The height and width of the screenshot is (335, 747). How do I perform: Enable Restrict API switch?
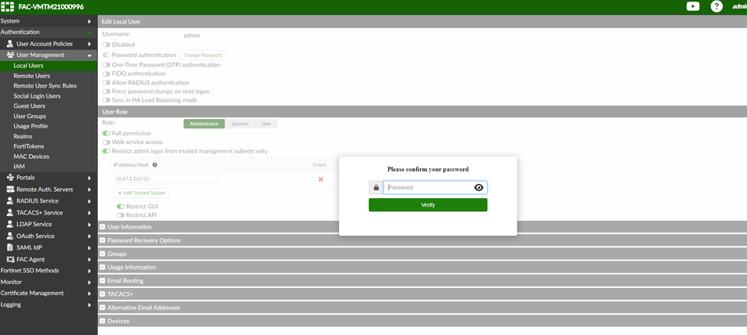(121, 215)
